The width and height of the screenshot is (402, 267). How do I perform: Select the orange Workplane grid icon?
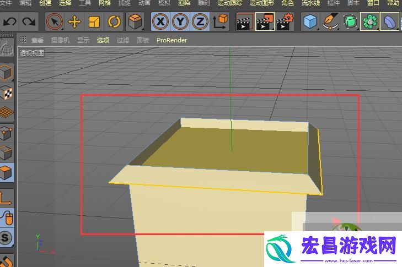7,112
